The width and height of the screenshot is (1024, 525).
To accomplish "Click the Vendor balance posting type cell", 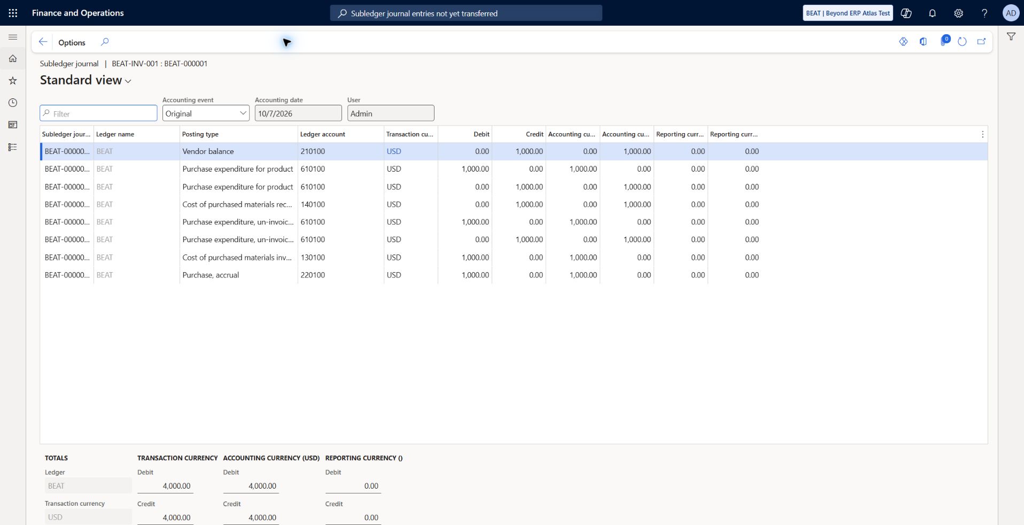I will pos(238,151).
